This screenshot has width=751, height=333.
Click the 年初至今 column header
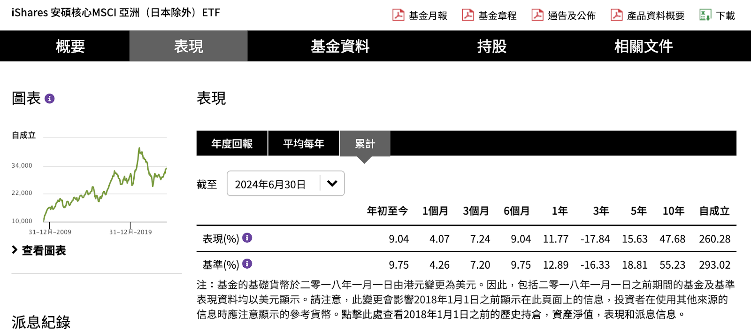387,211
